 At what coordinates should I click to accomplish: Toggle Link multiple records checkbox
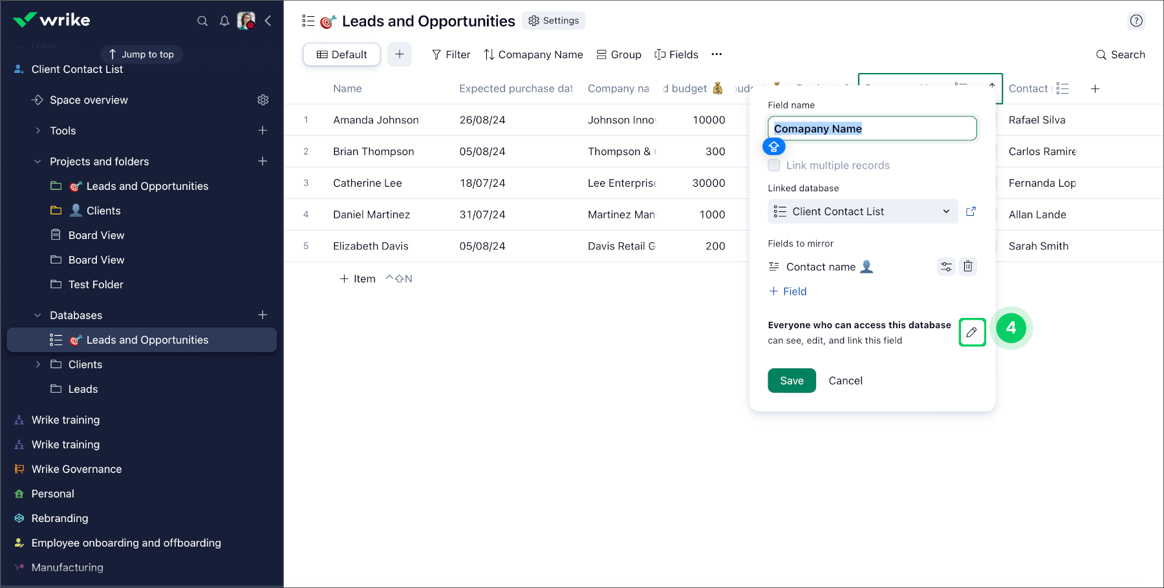coord(774,165)
